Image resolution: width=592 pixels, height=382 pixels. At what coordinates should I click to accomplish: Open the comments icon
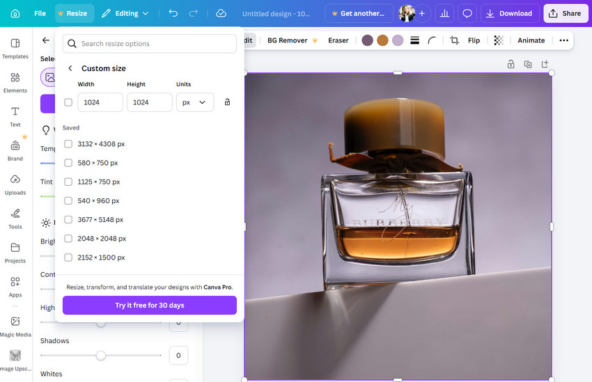point(467,14)
